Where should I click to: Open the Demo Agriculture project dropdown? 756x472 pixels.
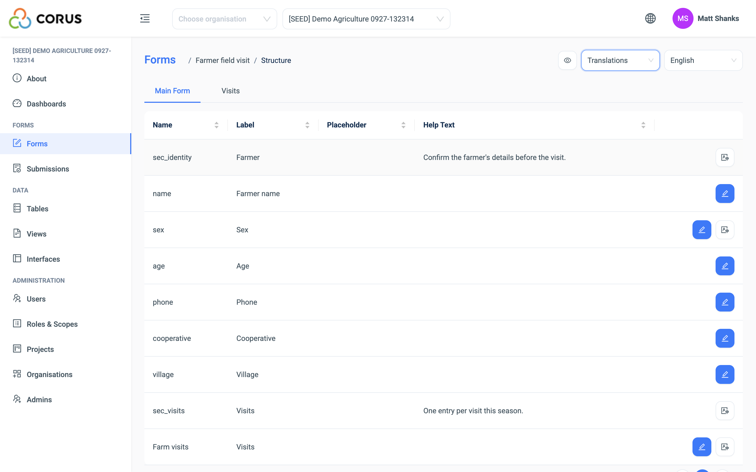[366, 19]
